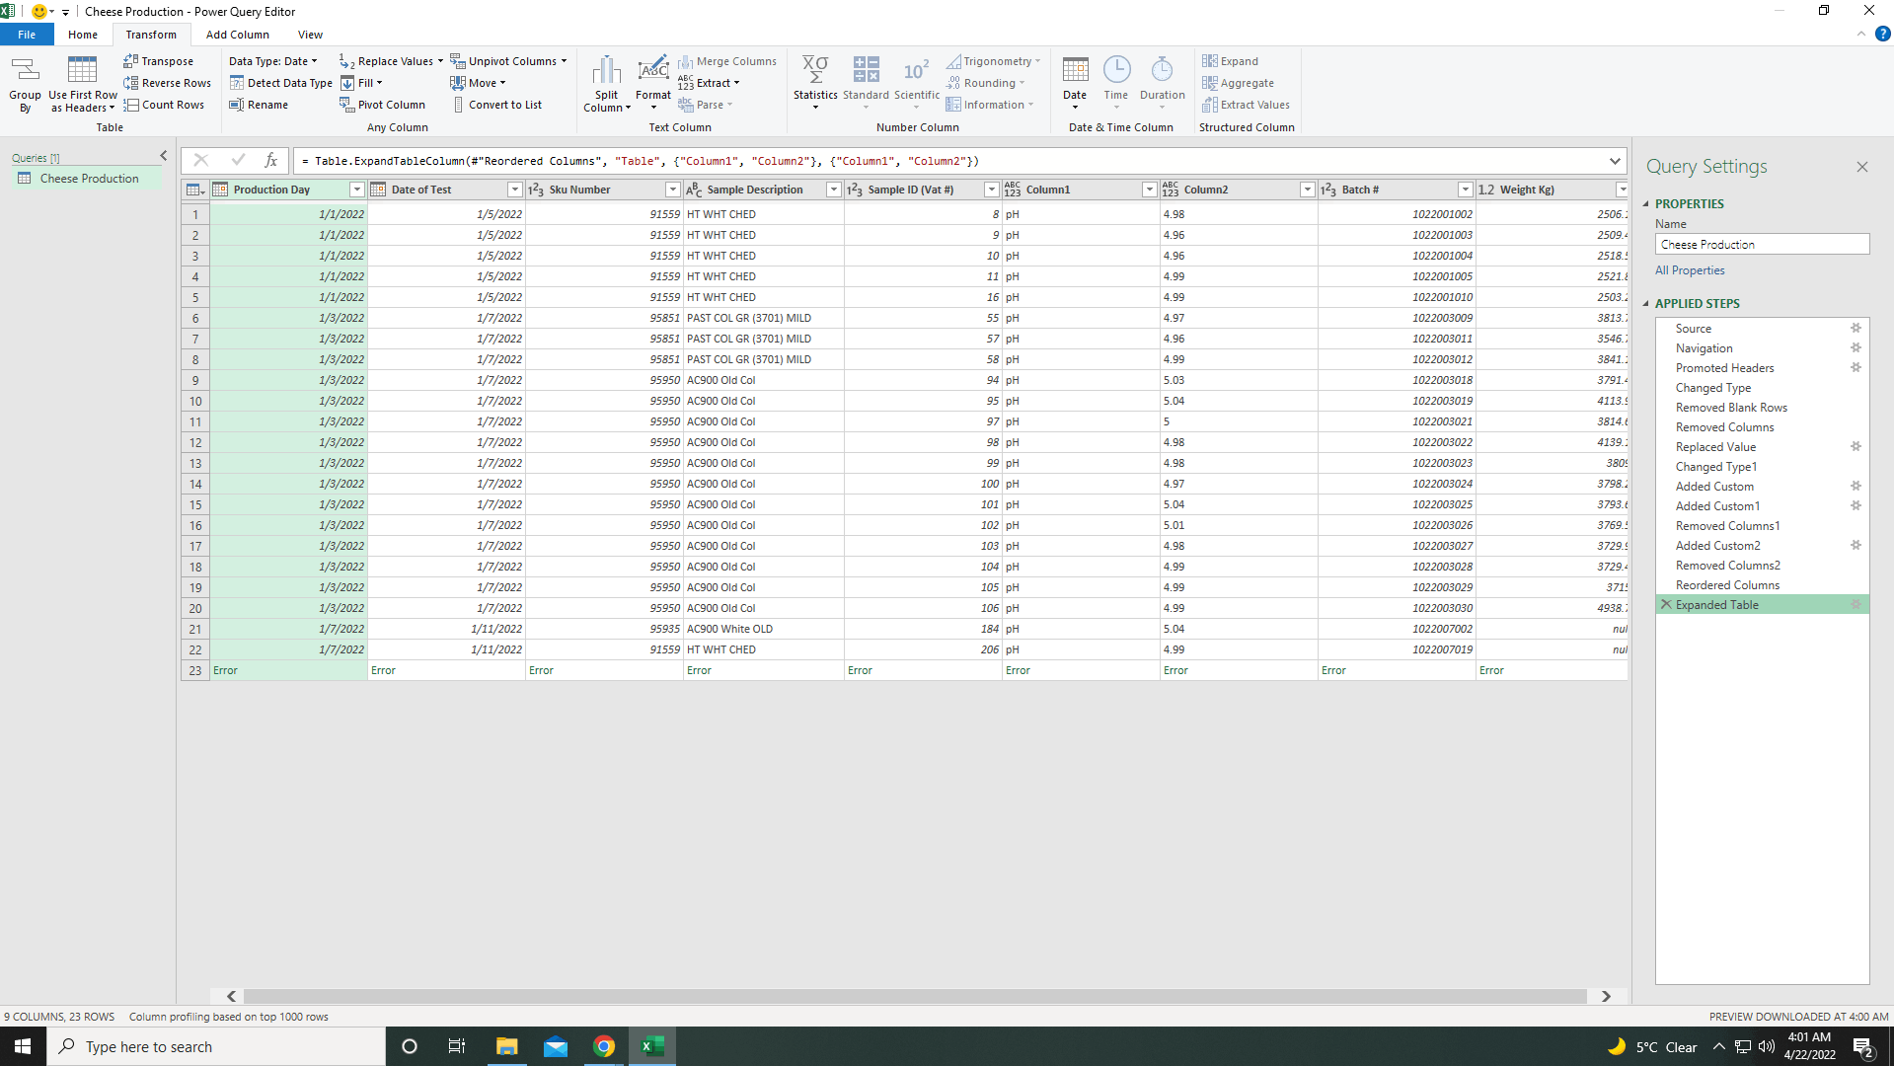Open the Statistics menu
The height and width of the screenshot is (1066, 1894).
pos(815,84)
